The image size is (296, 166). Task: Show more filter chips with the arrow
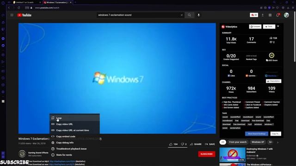tap(277, 142)
